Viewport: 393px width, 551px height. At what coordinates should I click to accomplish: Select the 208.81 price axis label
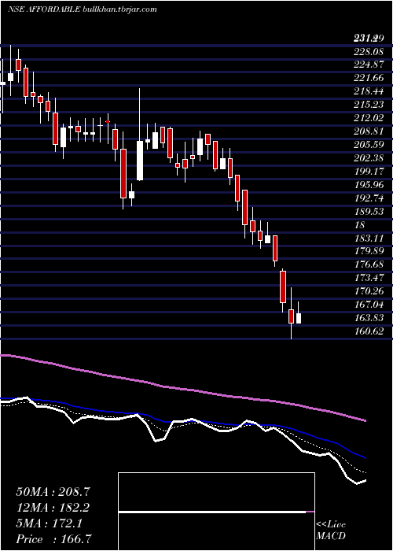[368, 131]
